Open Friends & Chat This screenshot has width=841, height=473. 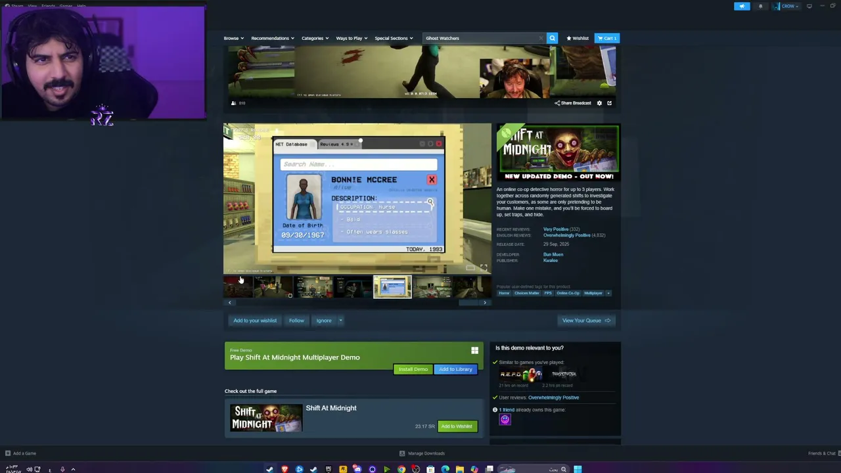click(822, 453)
